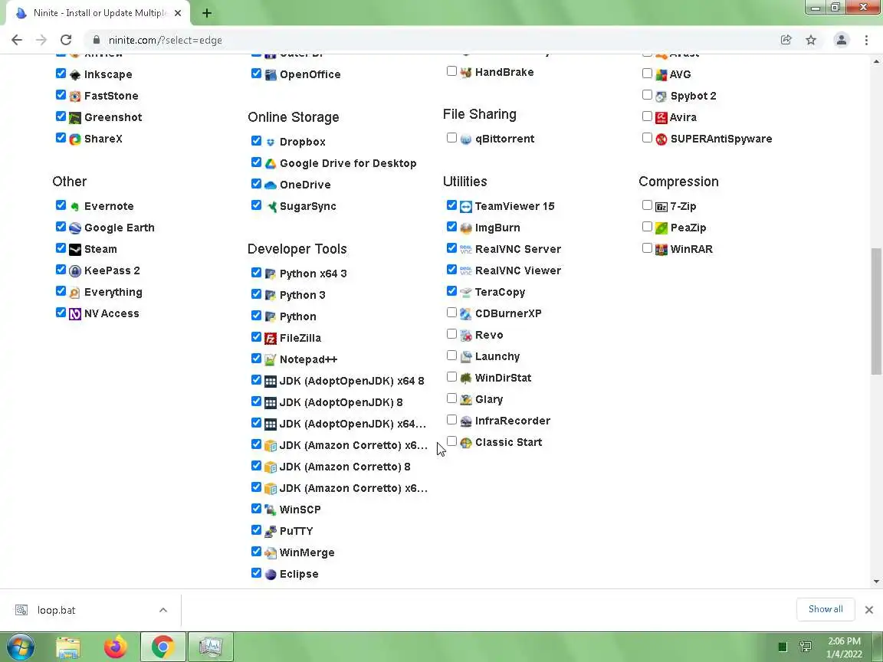Click the WinDirStat tree icon

coord(466,379)
